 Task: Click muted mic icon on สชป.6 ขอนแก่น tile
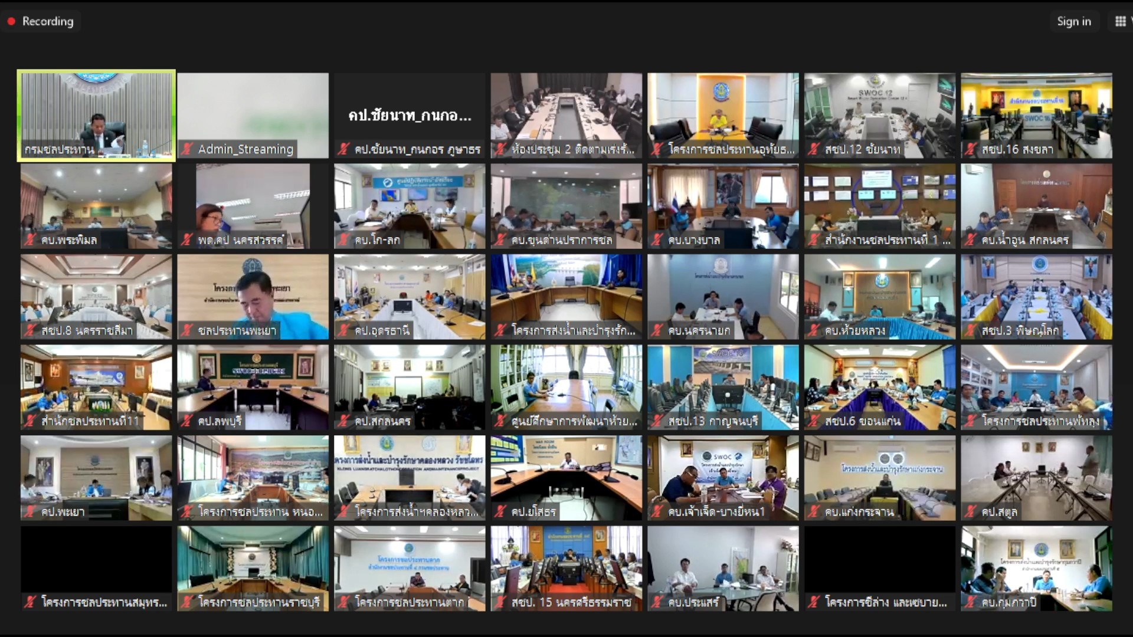[814, 421]
